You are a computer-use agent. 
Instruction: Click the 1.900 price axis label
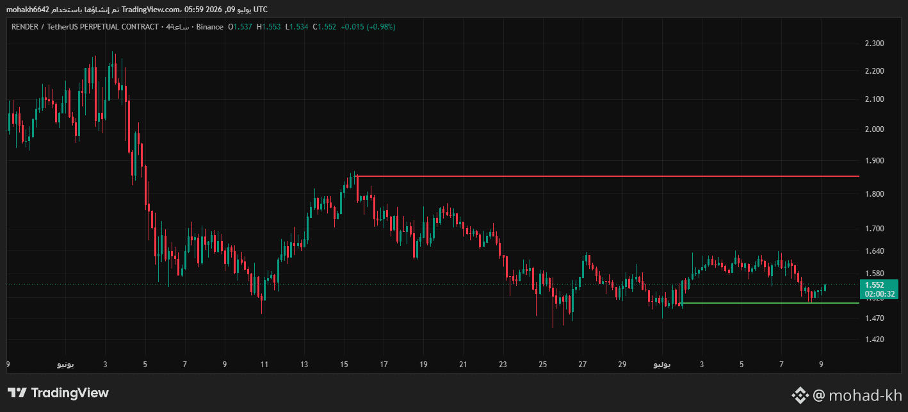(x=874, y=161)
